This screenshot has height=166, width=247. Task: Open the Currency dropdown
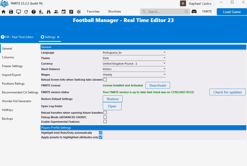pos(134,64)
